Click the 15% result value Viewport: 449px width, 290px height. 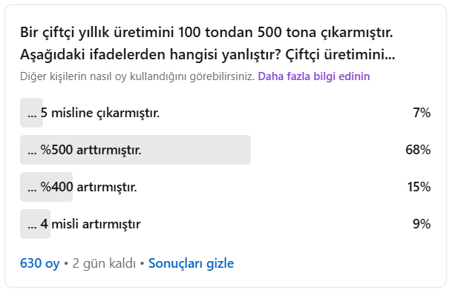pyautogui.click(x=419, y=187)
